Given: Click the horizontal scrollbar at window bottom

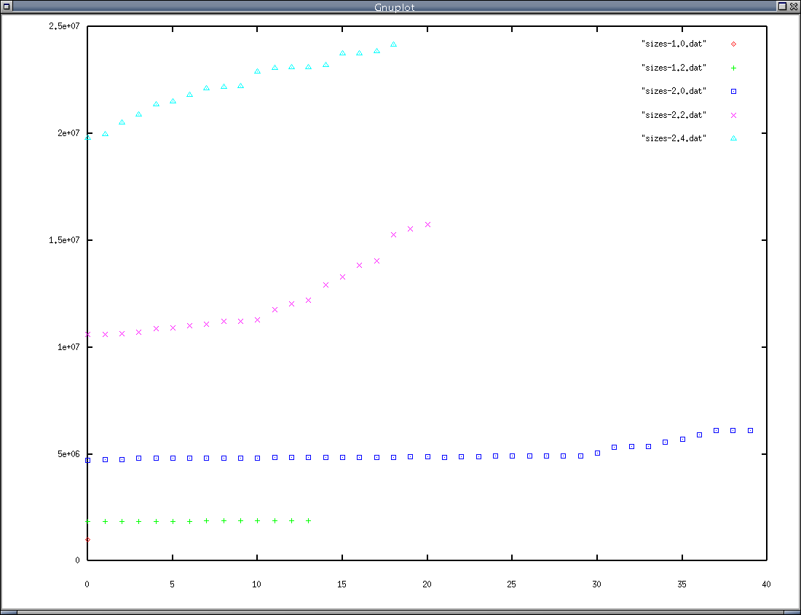Looking at the screenshot, I should 400,612.
